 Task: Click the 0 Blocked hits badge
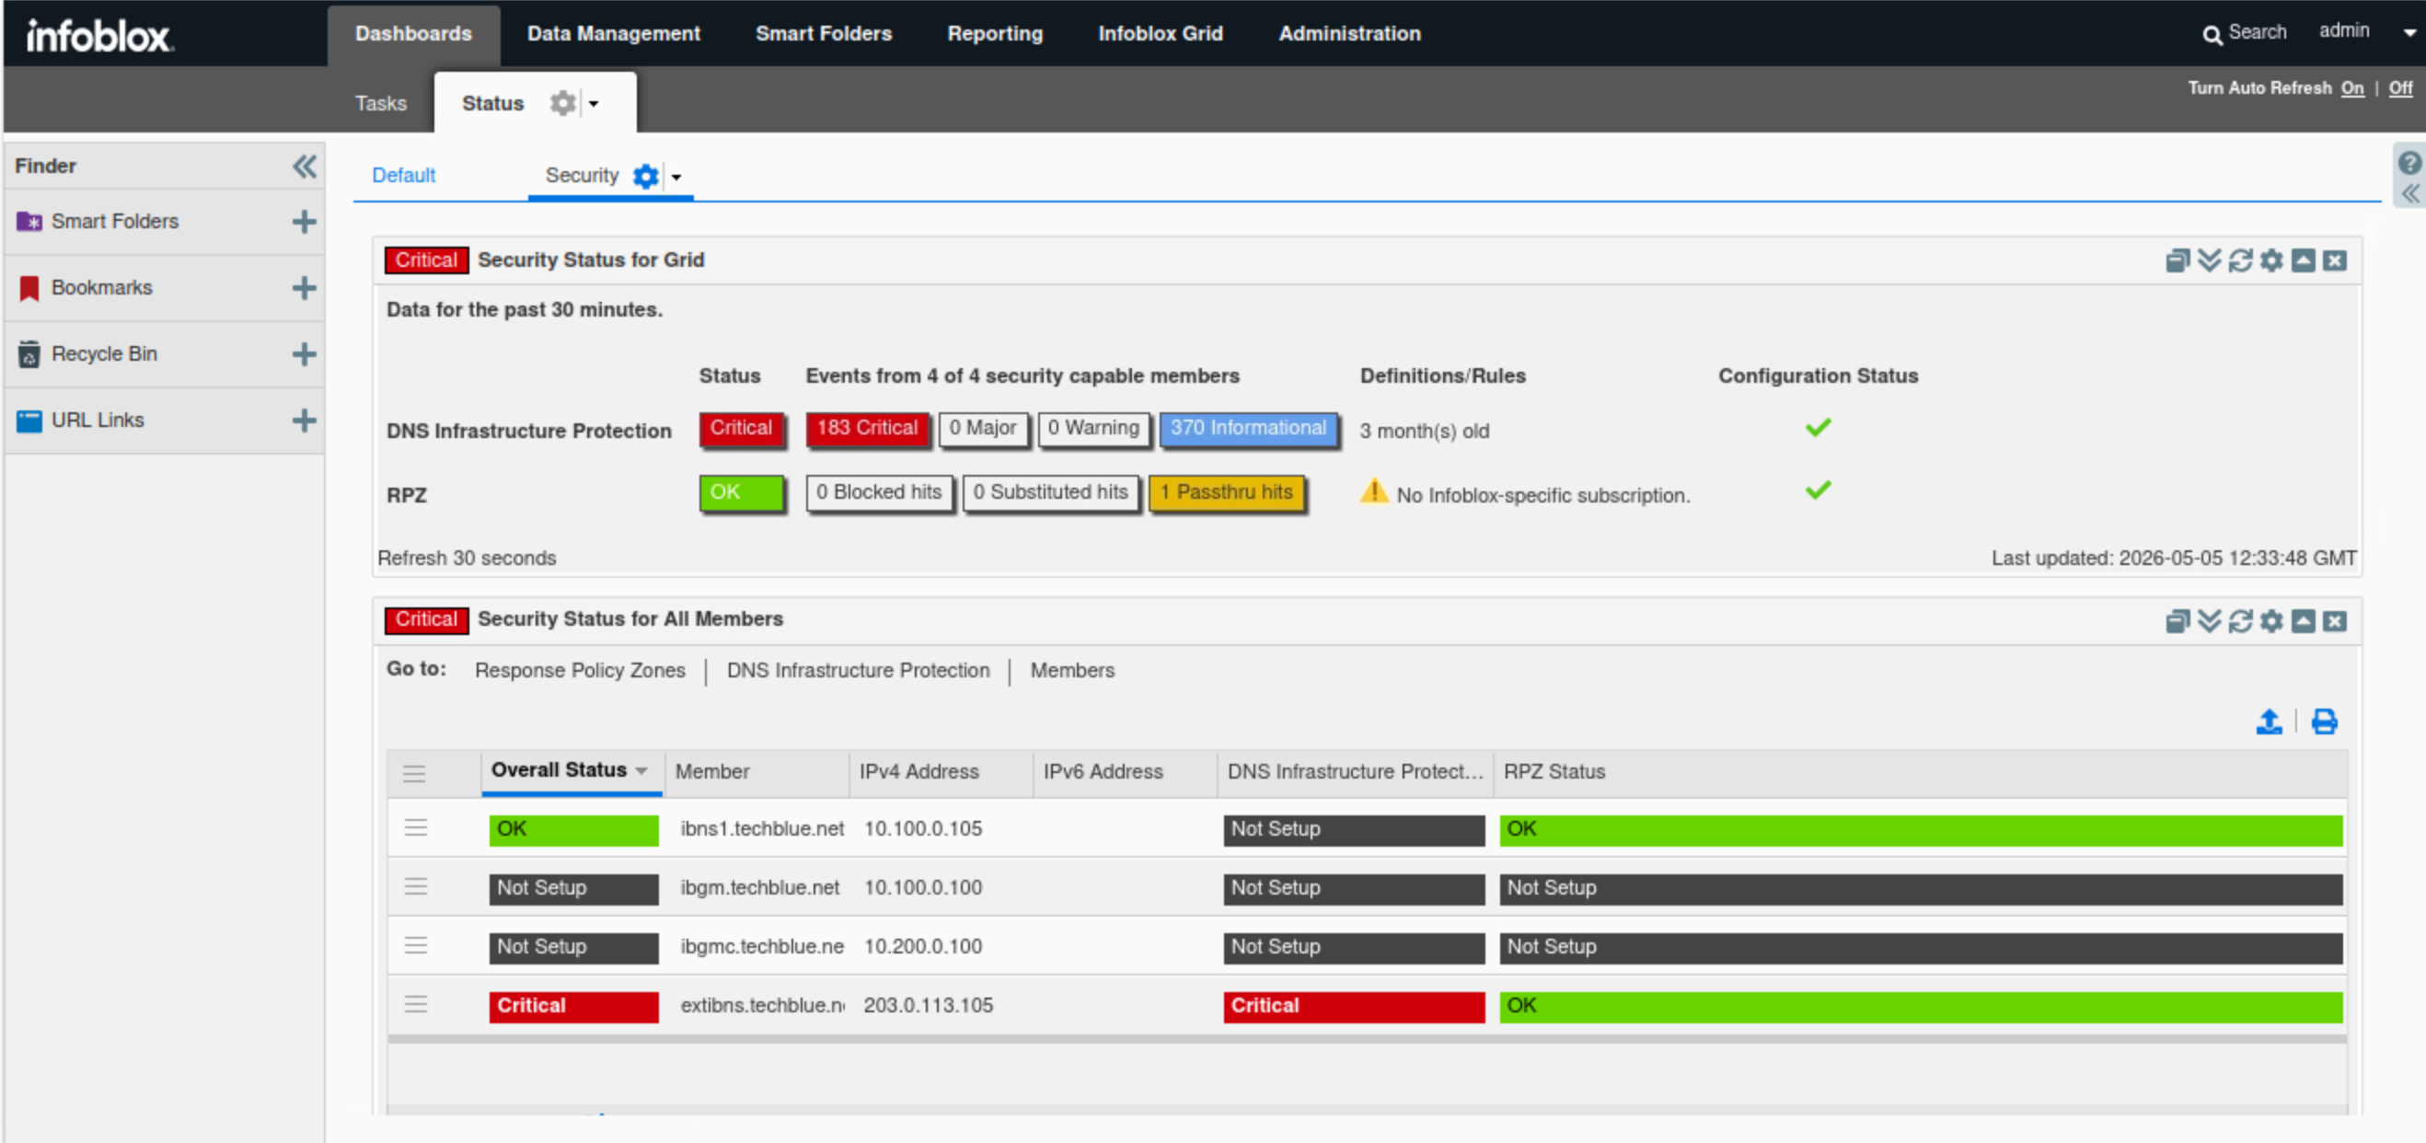click(x=879, y=492)
